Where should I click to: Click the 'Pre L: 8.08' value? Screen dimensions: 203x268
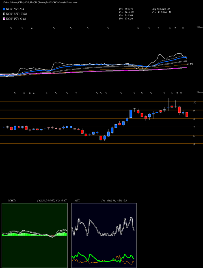(x=126, y=15)
